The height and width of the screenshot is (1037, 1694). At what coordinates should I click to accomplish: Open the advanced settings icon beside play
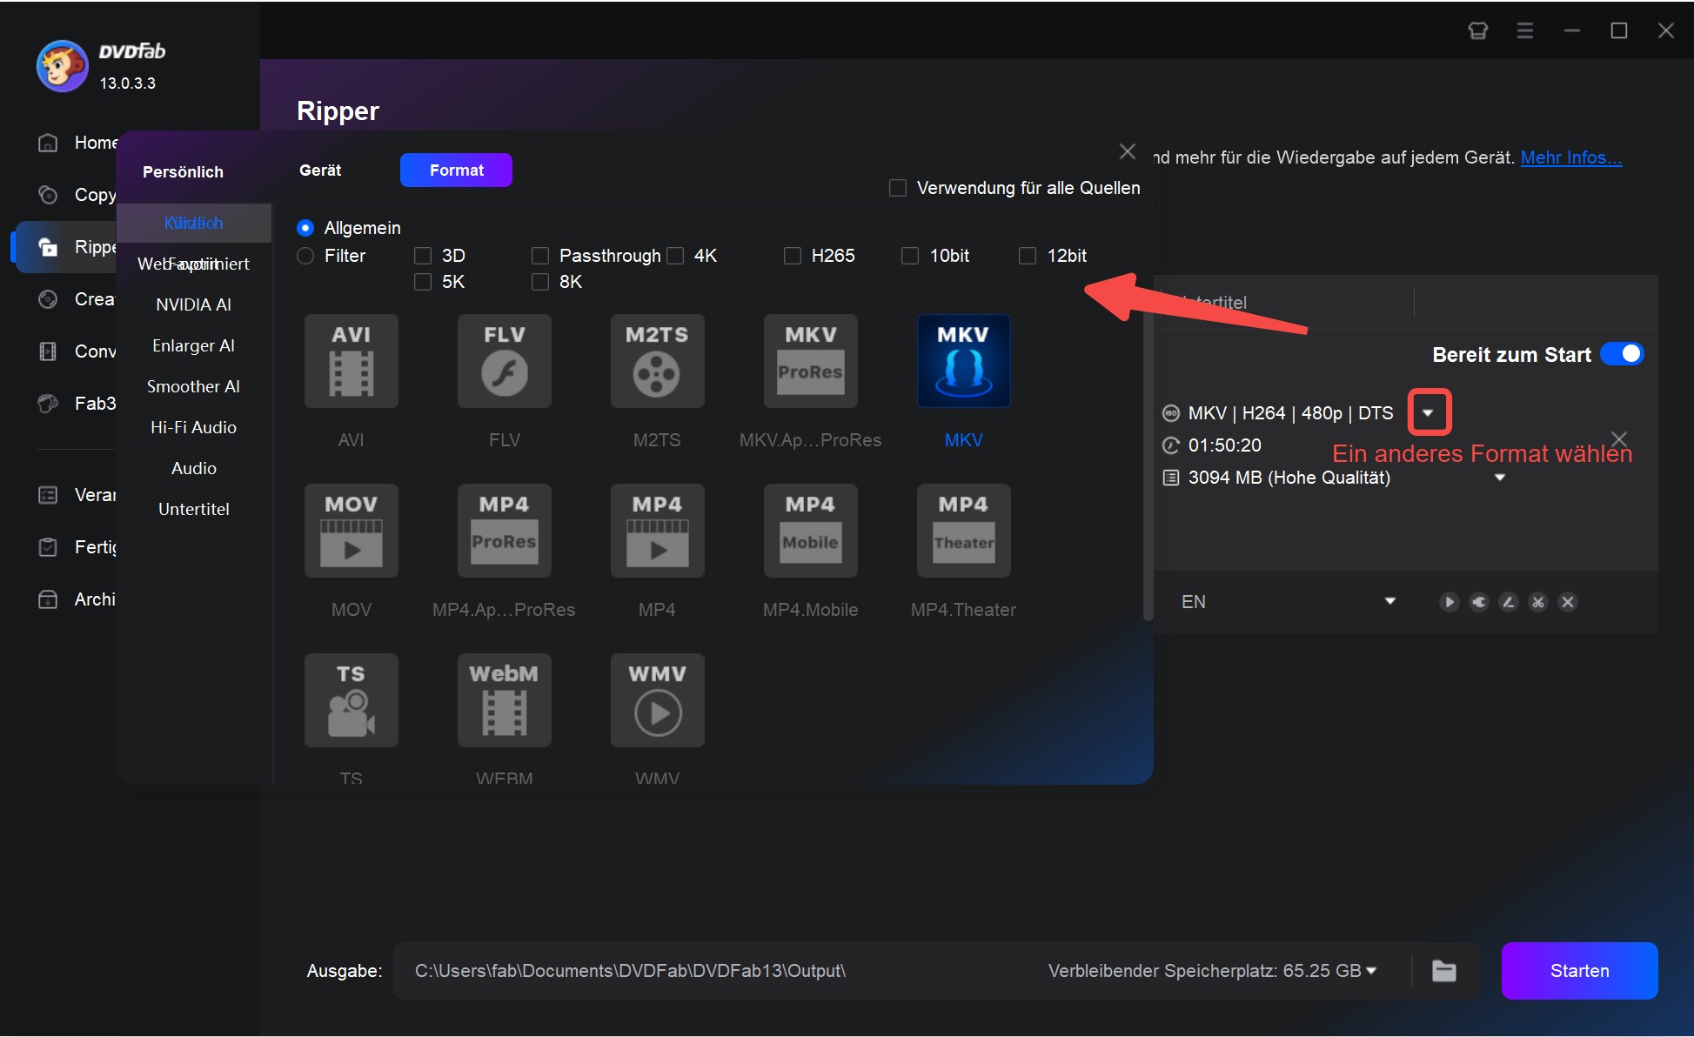(x=1479, y=602)
